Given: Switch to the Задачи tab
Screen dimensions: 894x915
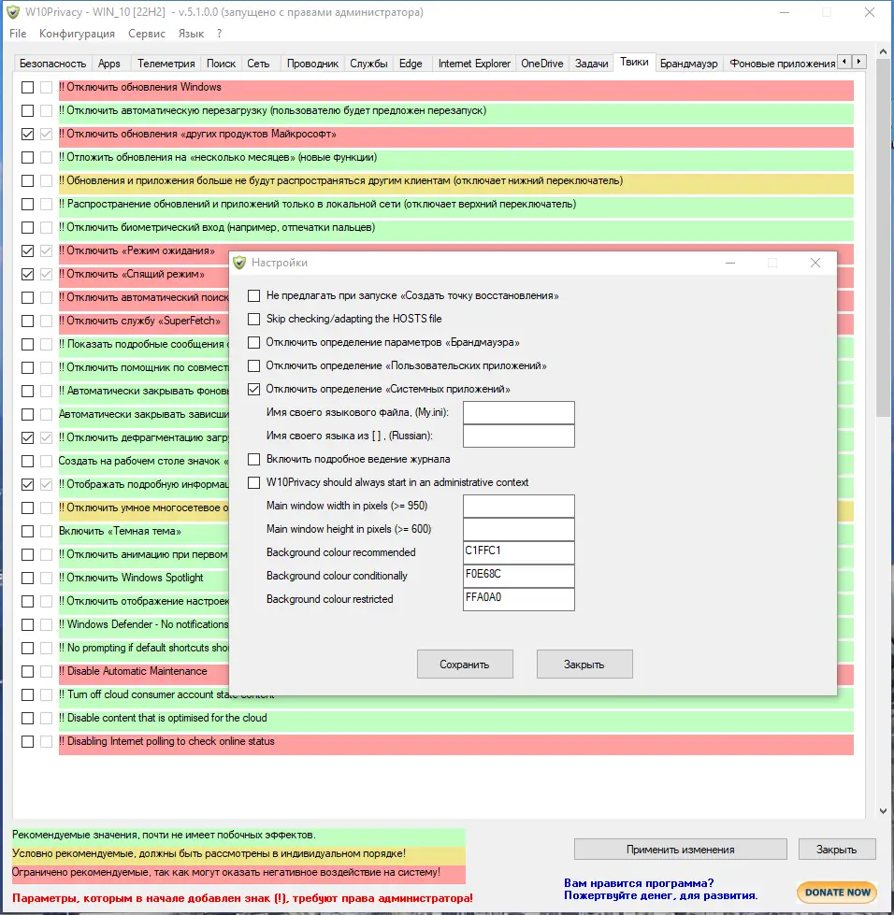Looking at the screenshot, I should pos(592,64).
